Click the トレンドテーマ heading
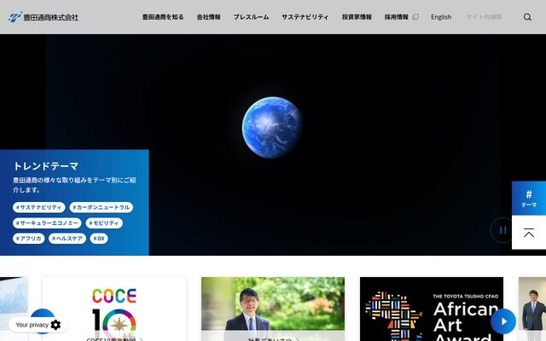546x341 pixels. (x=46, y=166)
